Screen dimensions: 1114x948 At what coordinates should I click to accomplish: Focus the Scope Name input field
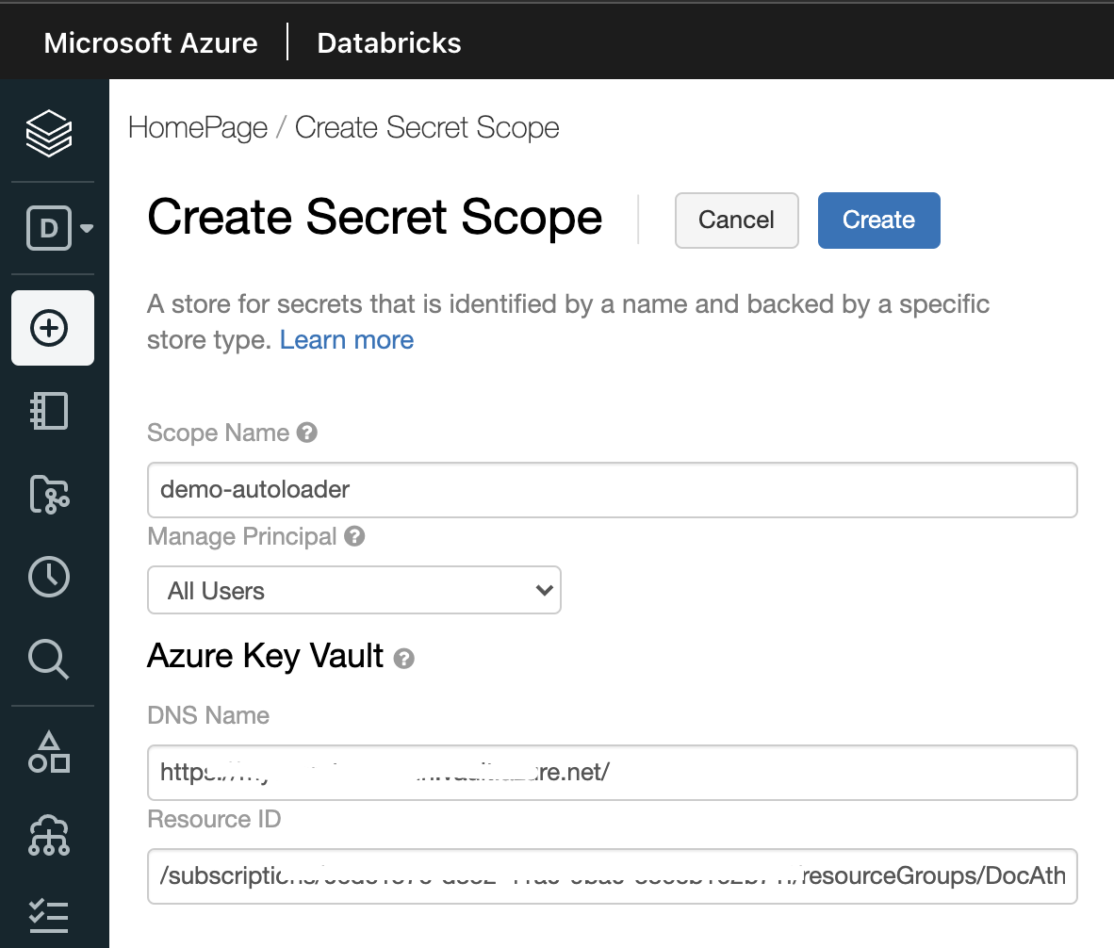coord(613,490)
